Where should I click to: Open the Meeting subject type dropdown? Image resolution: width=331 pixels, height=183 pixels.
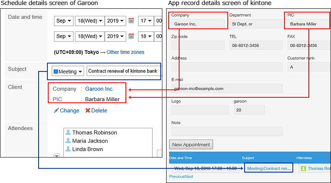(x=68, y=71)
